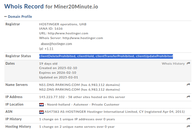This screenshot has height=129, width=192.
Task: Click 'Expires on 2026-02-10'
Action: [57, 73]
